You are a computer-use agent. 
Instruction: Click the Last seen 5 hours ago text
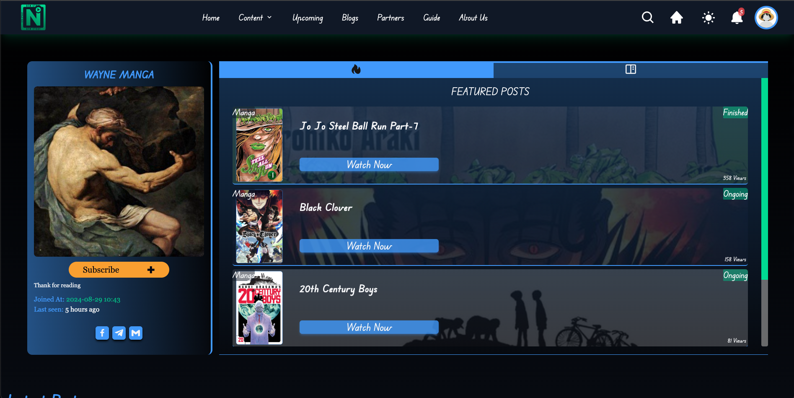coord(67,310)
